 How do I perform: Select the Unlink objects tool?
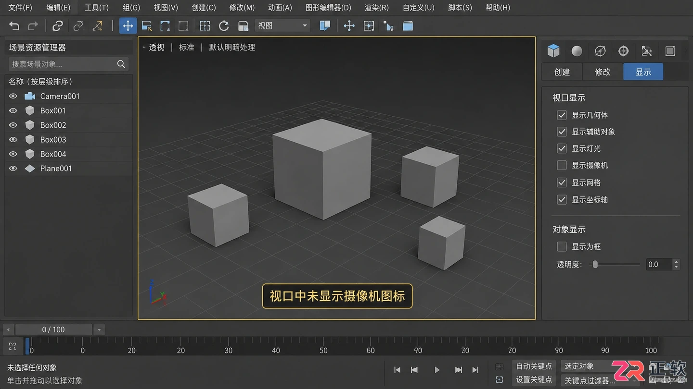click(x=78, y=26)
